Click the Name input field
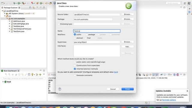 (97, 31)
